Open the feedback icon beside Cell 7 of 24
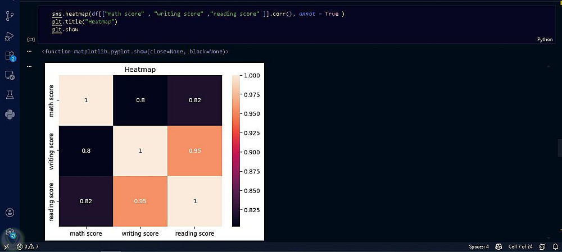Viewport: 562px width, 252px height. click(543, 246)
